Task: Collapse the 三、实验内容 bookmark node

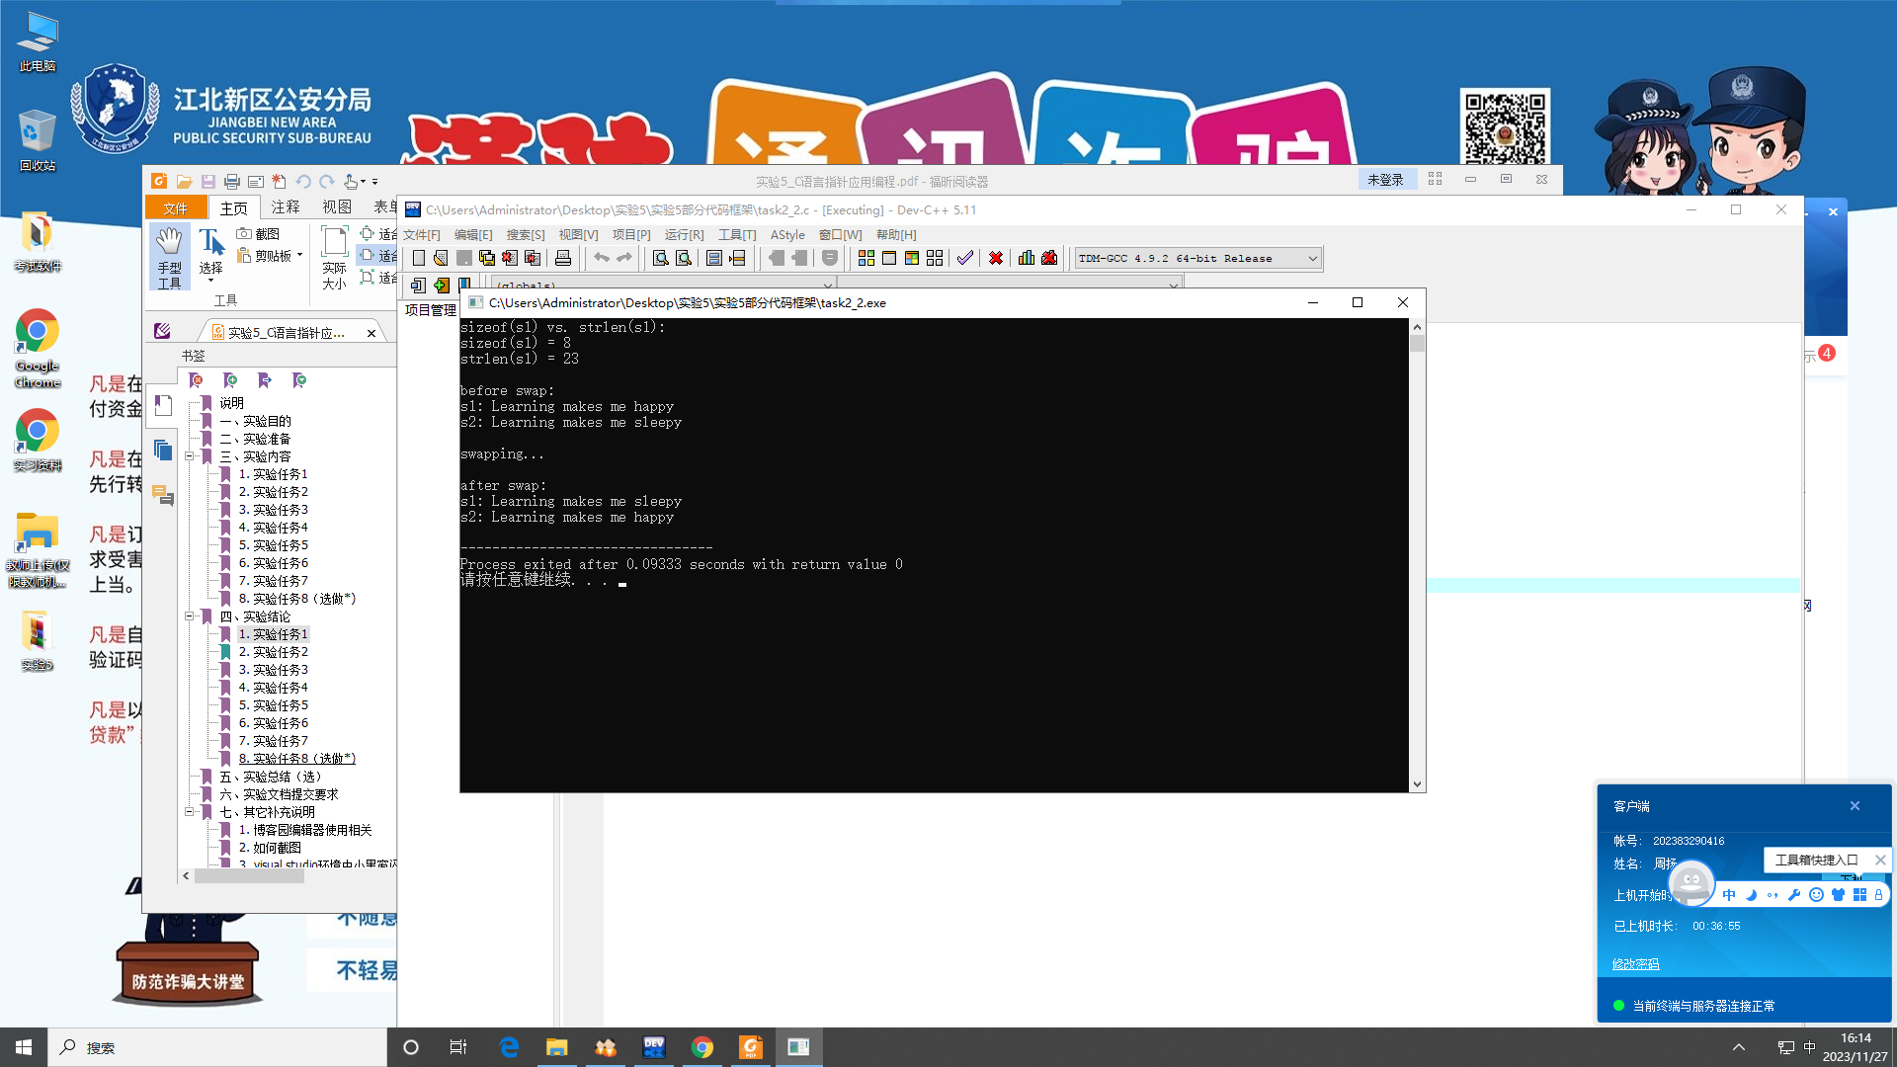Action: [x=189, y=456]
